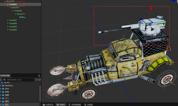This screenshot has width=178, height=106.
Task: Click the Role folder icon
Action: pos(3,89)
